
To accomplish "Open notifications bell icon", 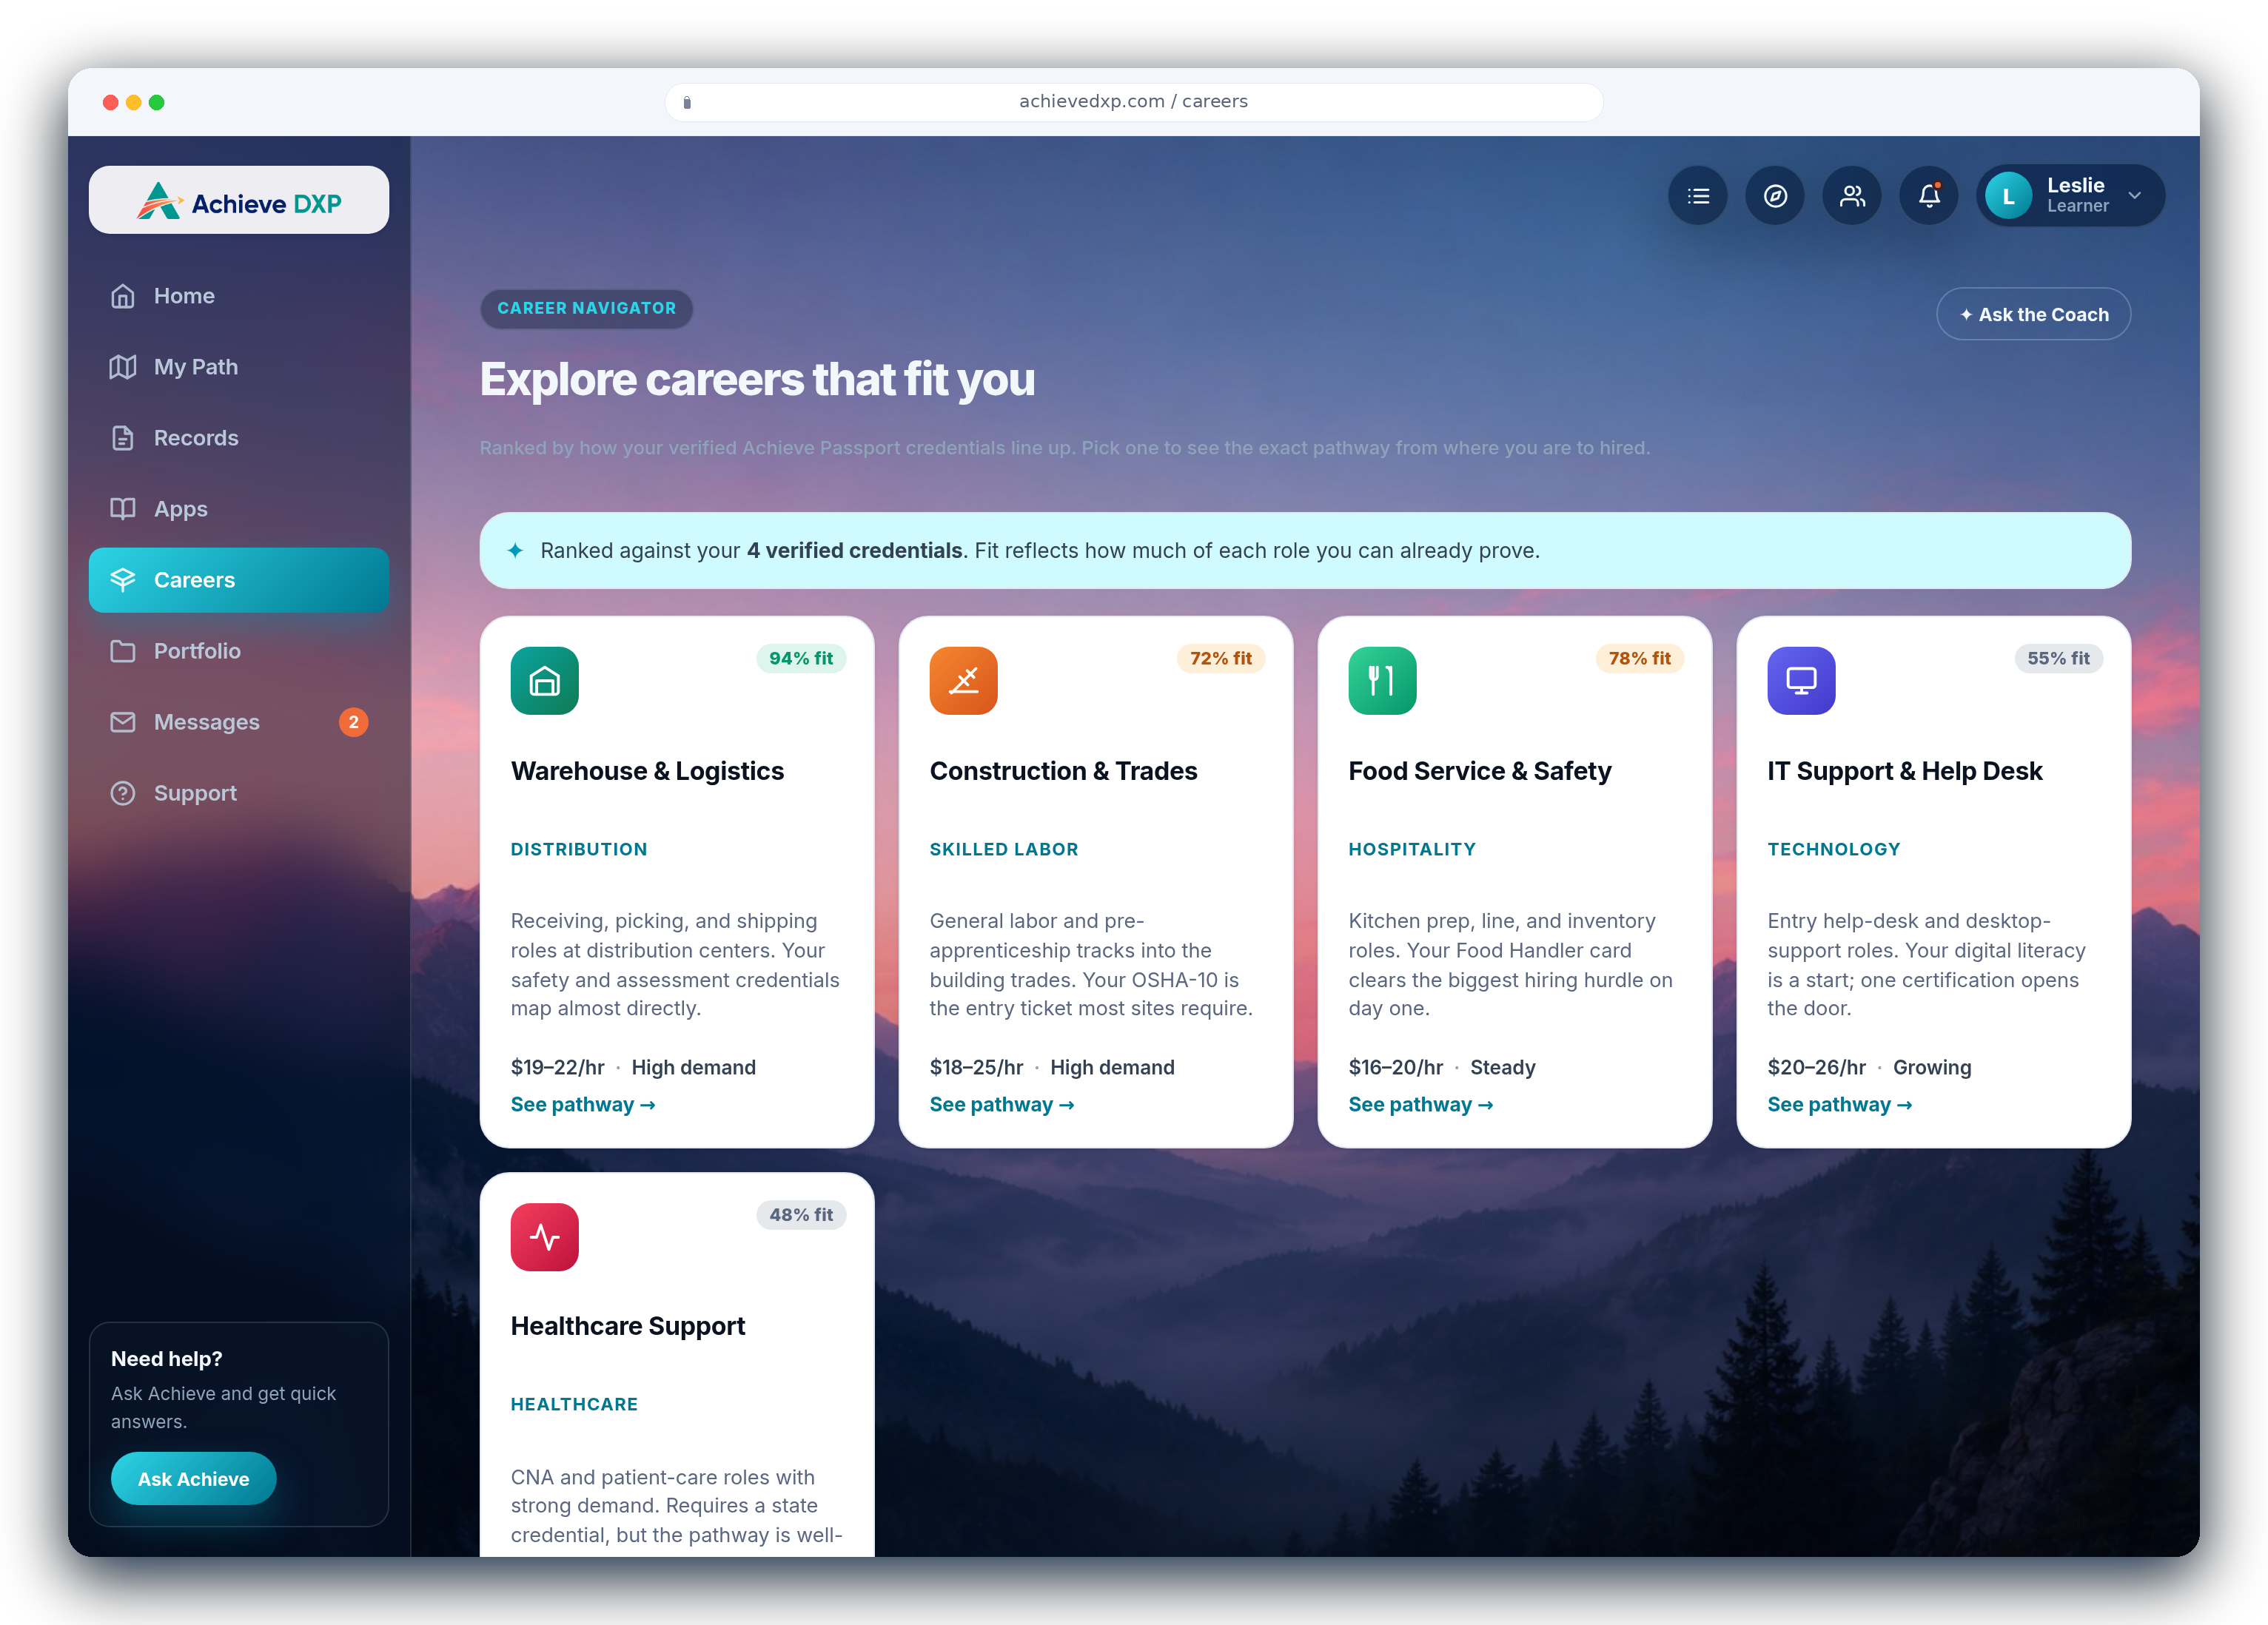I will [x=1928, y=196].
